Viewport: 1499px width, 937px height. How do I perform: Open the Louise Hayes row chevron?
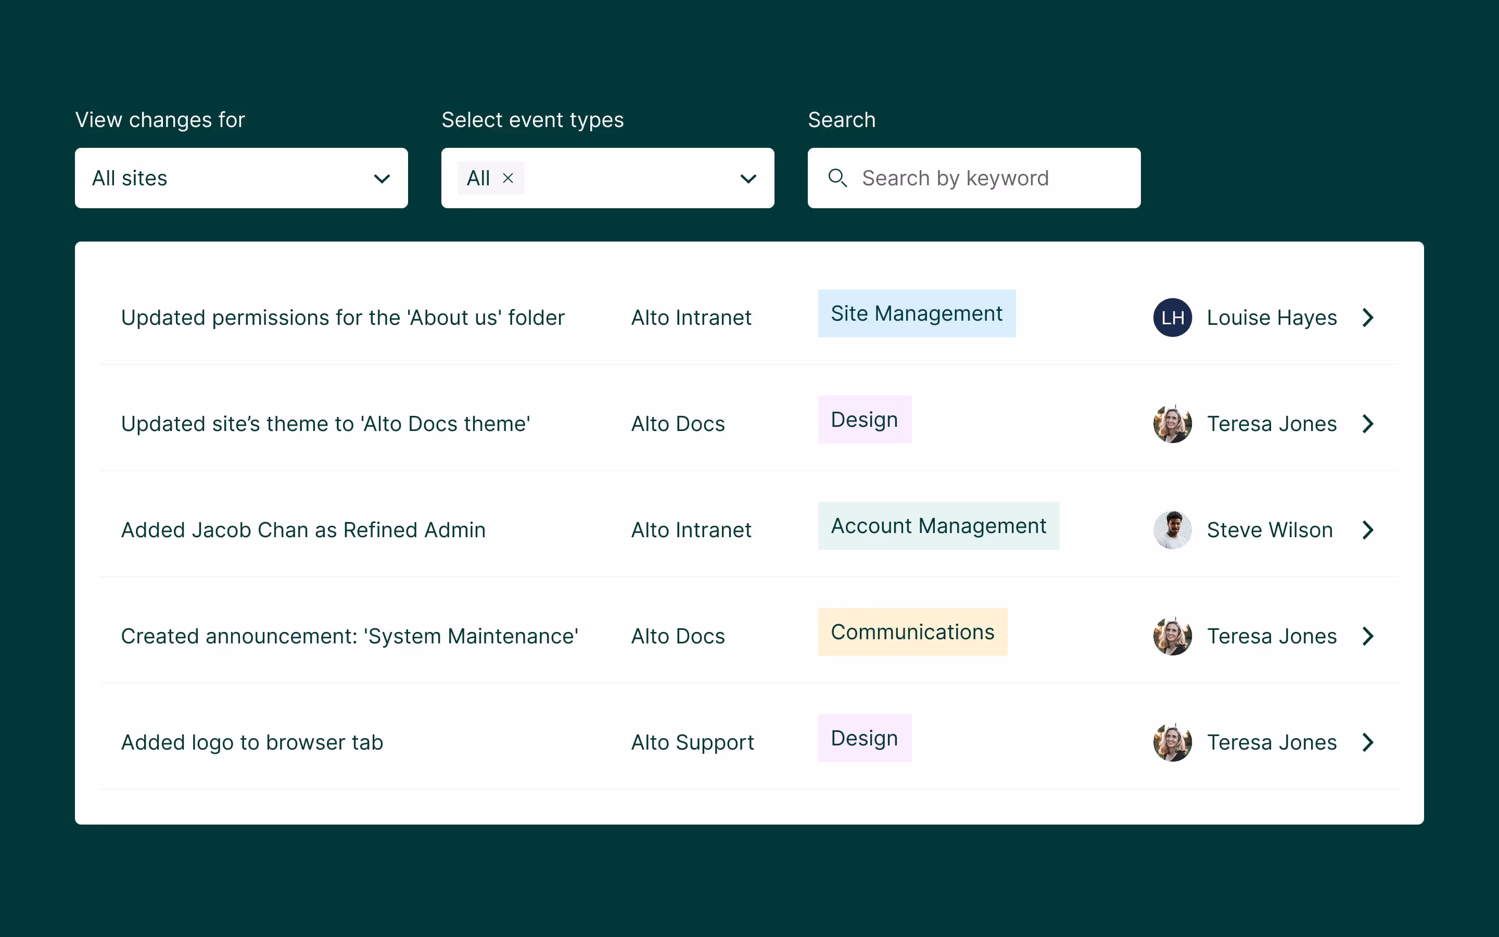[1368, 318]
